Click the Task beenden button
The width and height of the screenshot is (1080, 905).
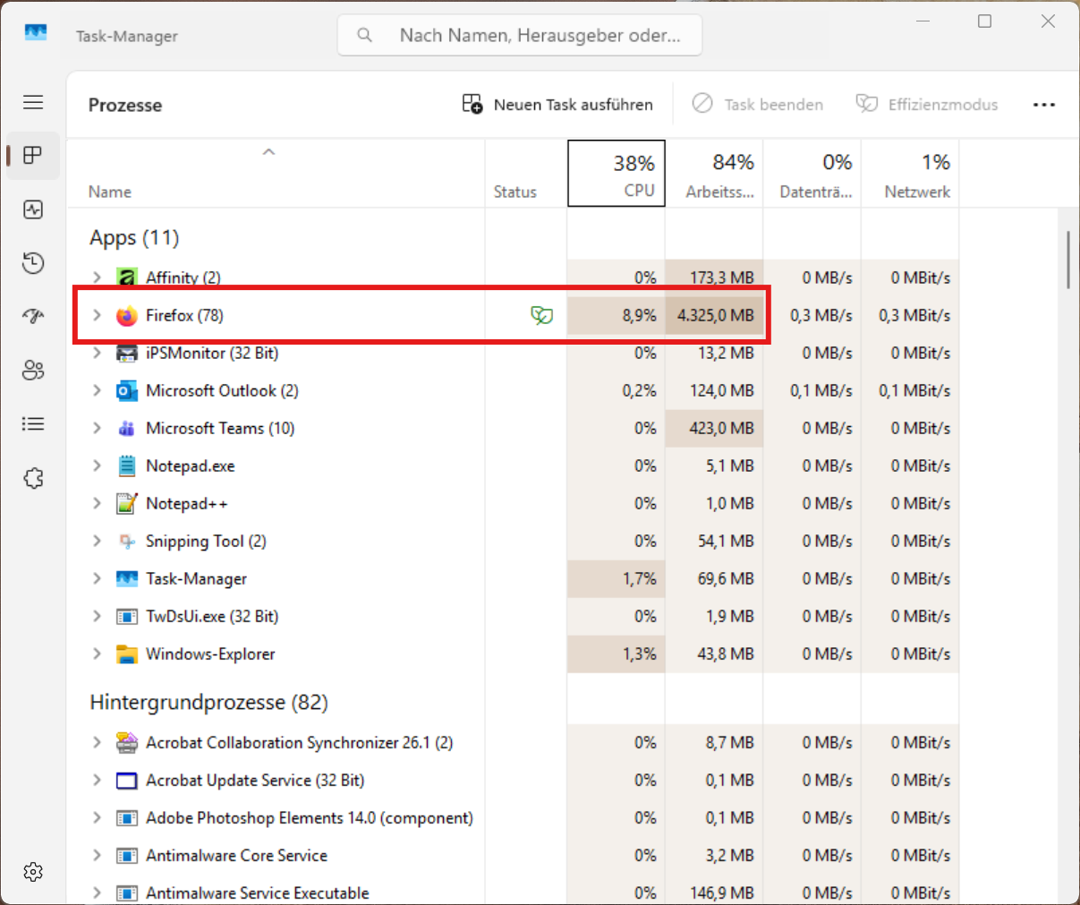click(x=758, y=104)
